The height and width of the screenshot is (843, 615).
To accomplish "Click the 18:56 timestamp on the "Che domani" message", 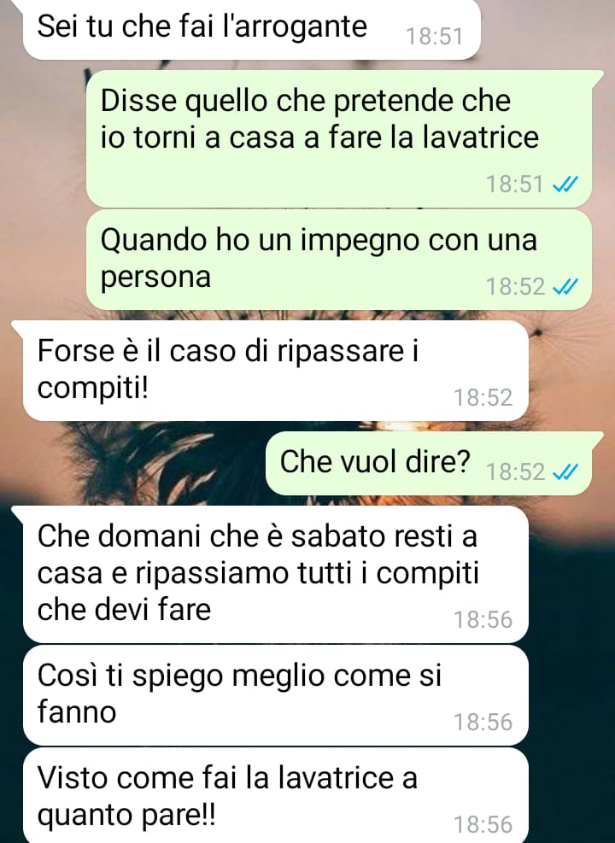I will coord(483,619).
